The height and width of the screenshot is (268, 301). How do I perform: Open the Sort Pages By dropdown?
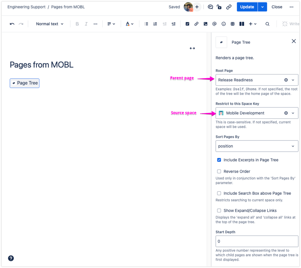coord(256,146)
